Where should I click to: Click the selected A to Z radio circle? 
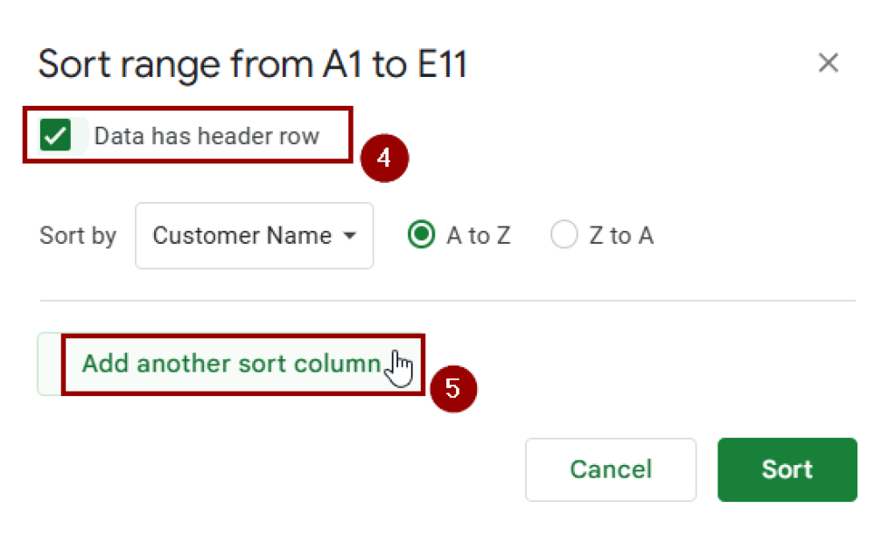point(421,234)
